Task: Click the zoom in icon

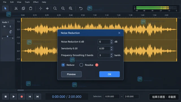Action: [70, 8]
